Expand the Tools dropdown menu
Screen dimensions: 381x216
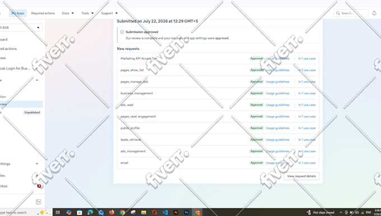(x=87, y=13)
